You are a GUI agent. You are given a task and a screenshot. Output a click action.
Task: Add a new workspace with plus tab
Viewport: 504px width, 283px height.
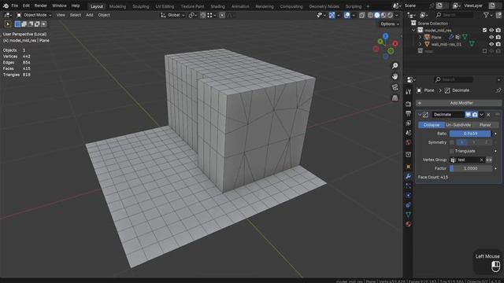click(x=368, y=6)
